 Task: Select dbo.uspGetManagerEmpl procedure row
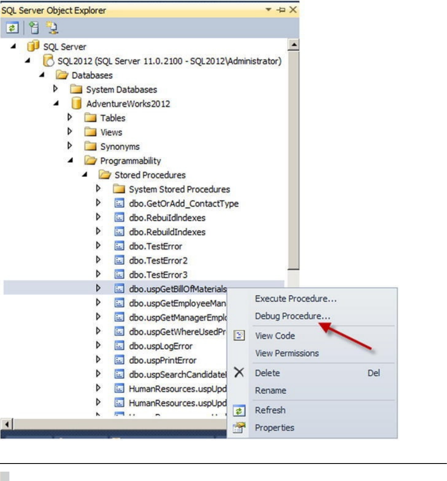pos(178,317)
